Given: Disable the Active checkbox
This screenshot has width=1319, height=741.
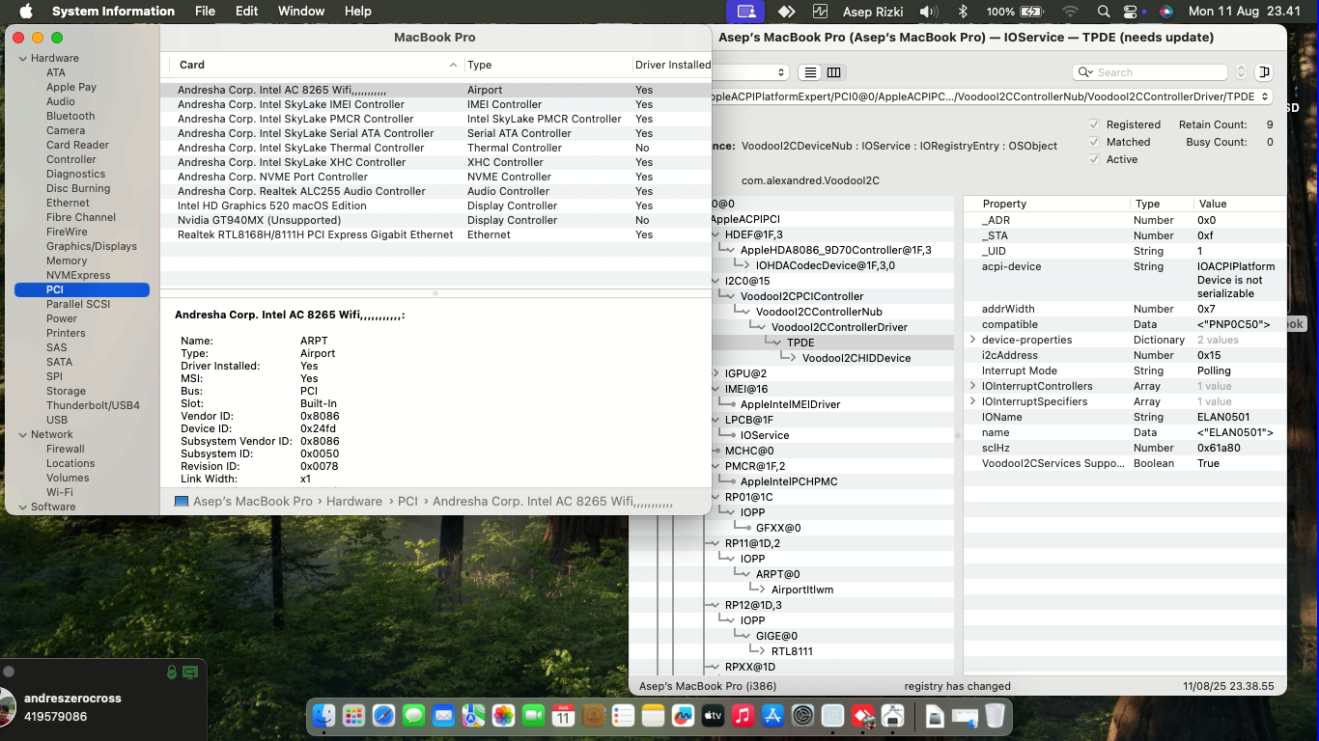Looking at the screenshot, I should (1094, 158).
